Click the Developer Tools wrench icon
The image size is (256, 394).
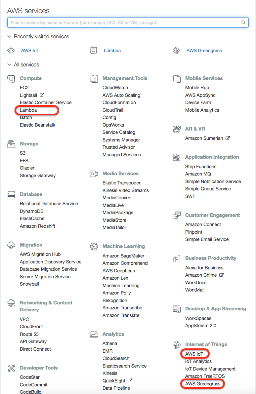[11, 368]
